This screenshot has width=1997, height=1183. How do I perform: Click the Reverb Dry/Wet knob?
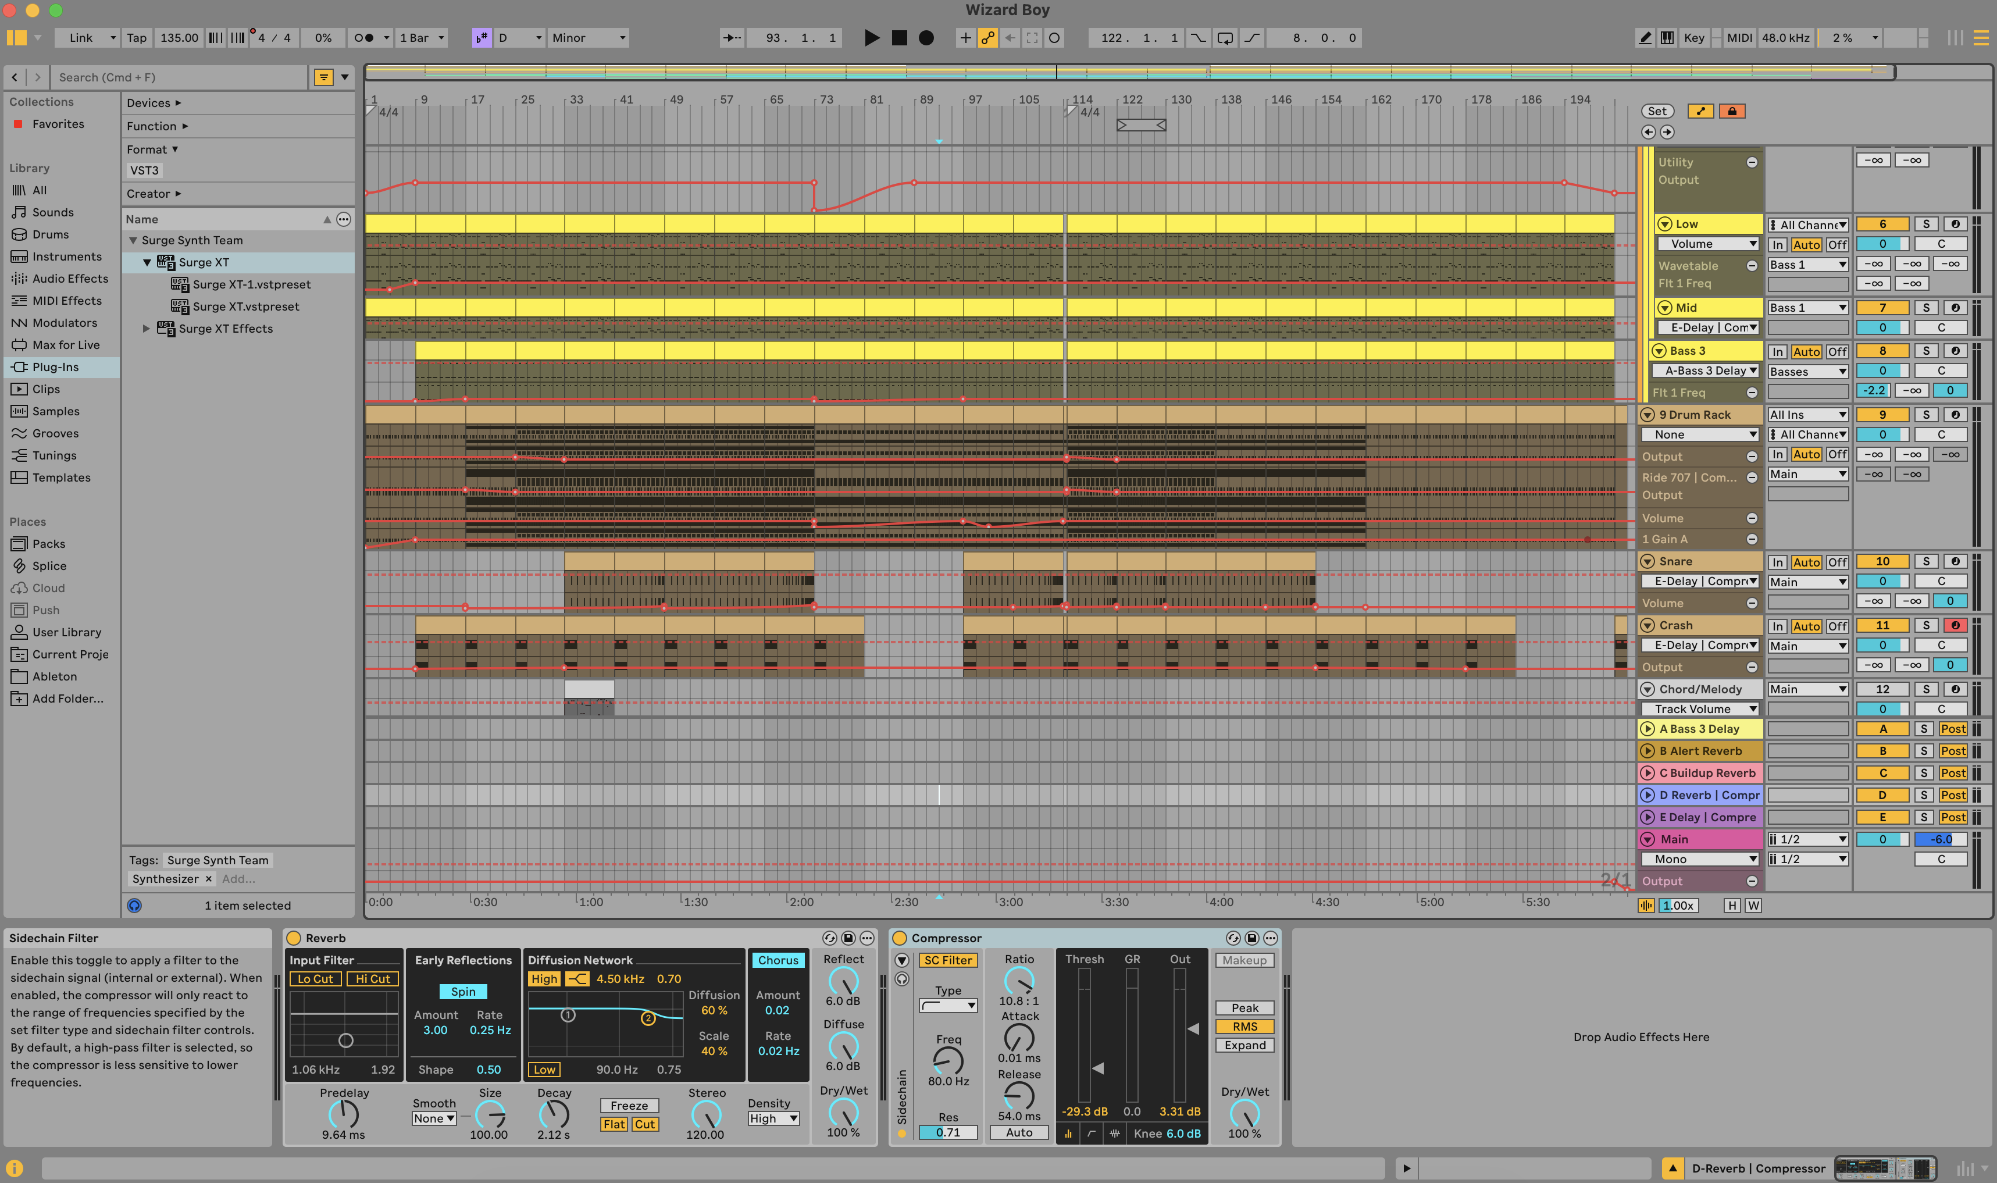843,1112
